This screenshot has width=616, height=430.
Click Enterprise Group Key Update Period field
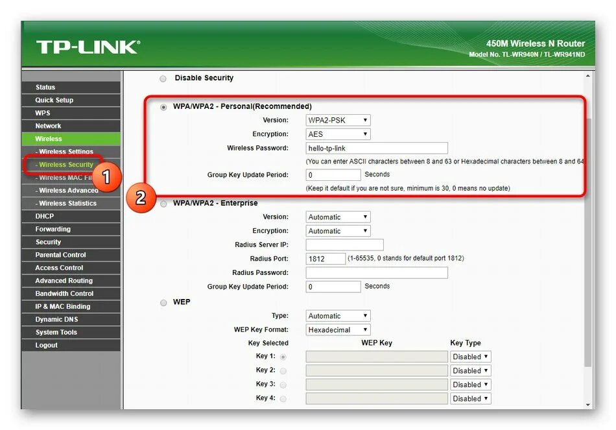click(x=333, y=287)
